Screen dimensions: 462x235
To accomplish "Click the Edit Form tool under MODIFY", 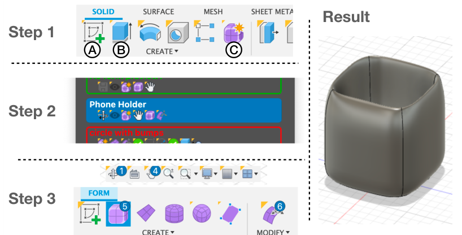I will (272, 214).
